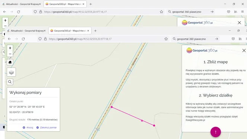The height and width of the screenshot is (139, 247).
Task: Reload the page in front browser window
Action: (23, 39)
